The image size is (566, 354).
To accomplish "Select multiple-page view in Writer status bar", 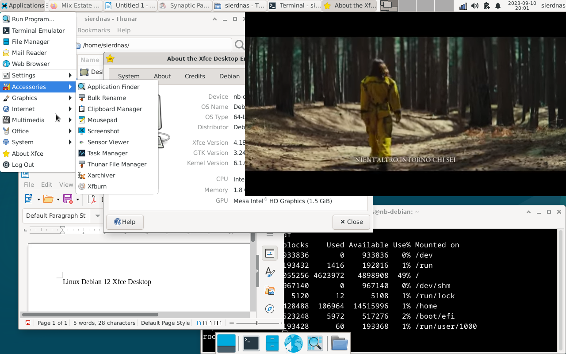I will (x=207, y=323).
